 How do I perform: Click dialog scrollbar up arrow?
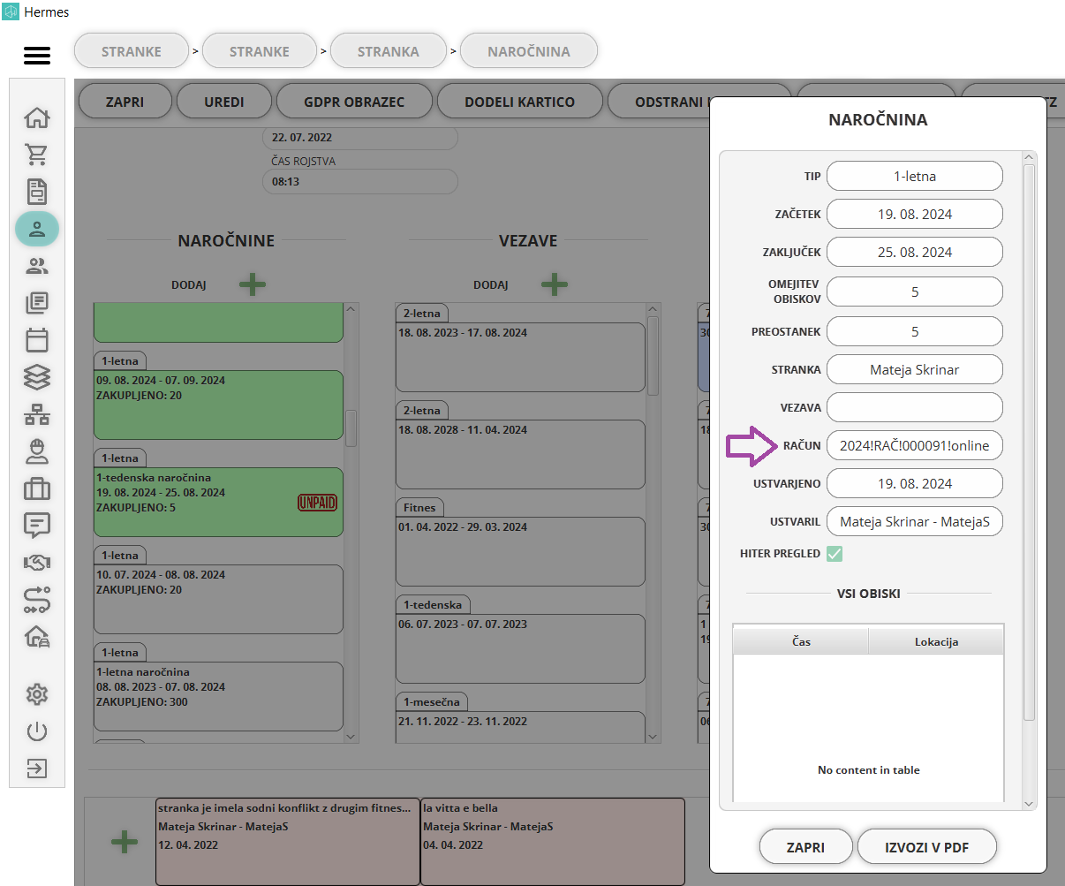coord(1029,157)
